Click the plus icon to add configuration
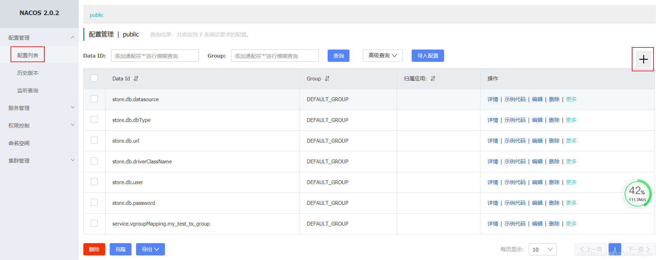This screenshot has width=656, height=260. coord(643,59)
